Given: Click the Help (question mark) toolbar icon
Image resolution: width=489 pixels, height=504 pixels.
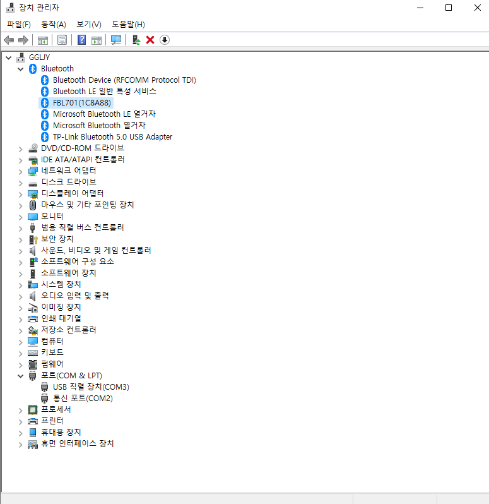Looking at the screenshot, I should tap(81, 40).
